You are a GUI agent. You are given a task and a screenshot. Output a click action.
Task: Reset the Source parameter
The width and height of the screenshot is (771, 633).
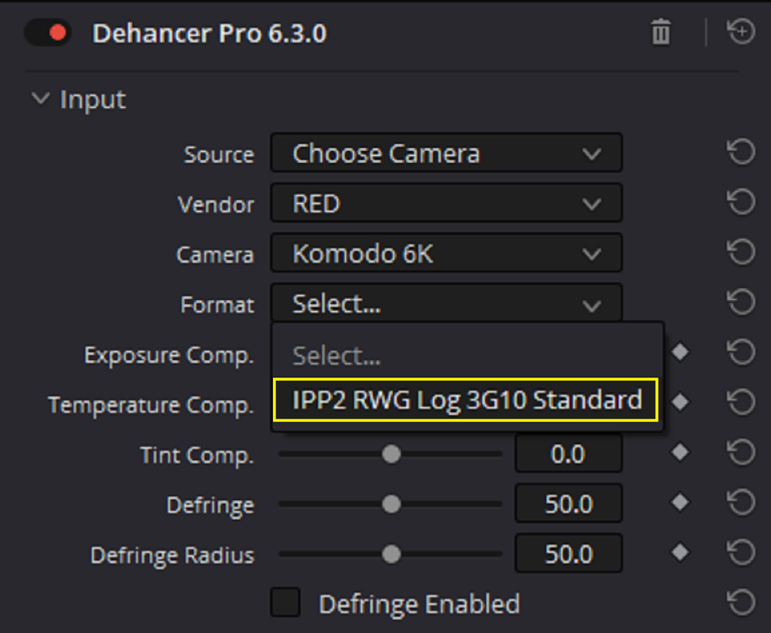click(741, 152)
